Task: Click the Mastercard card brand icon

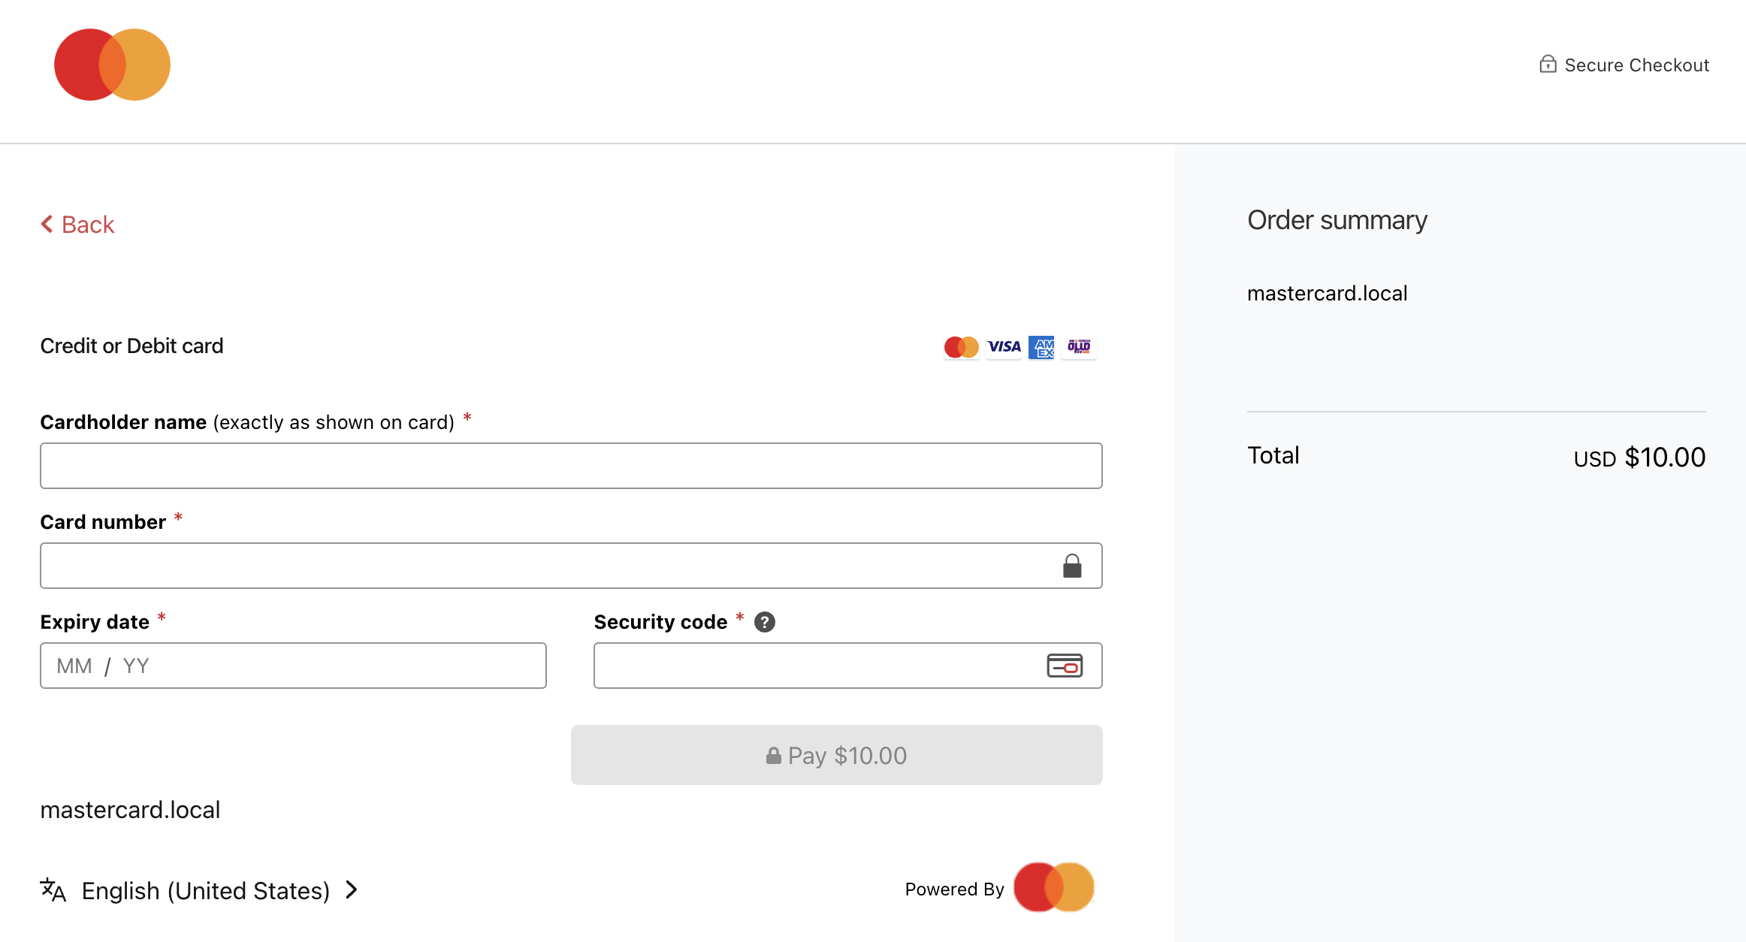Action: [x=961, y=347]
